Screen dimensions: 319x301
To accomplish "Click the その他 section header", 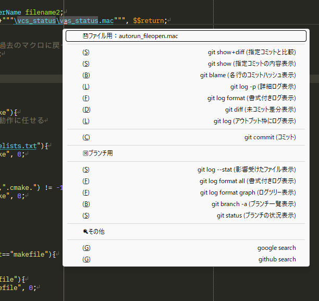I will point(186,232).
